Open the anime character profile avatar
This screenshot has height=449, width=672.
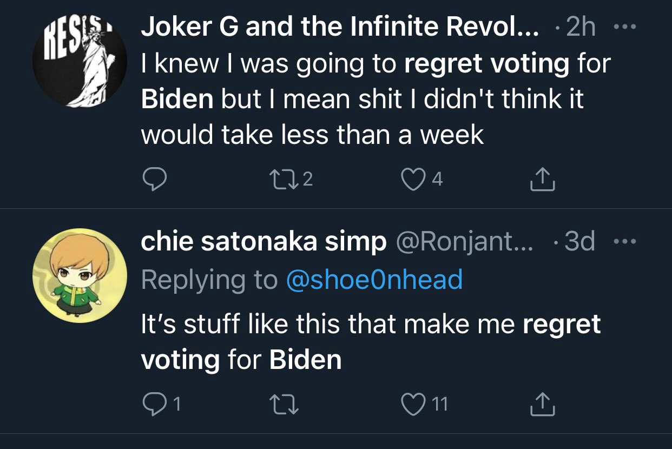(x=80, y=275)
